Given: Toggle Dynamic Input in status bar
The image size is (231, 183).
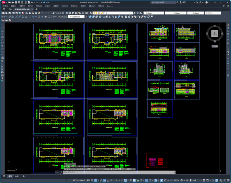Looking at the screenshot, I should pyautogui.click(x=104, y=180).
